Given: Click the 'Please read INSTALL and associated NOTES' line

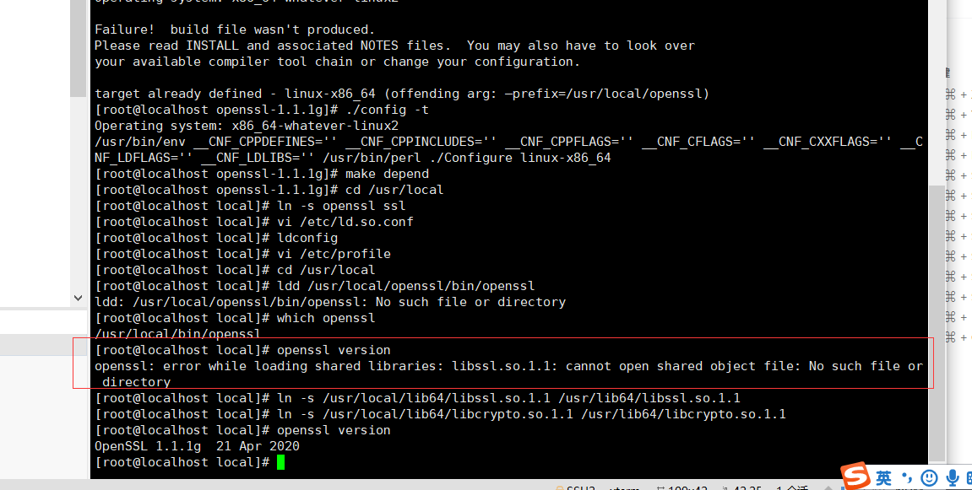Looking at the screenshot, I should [x=395, y=46].
